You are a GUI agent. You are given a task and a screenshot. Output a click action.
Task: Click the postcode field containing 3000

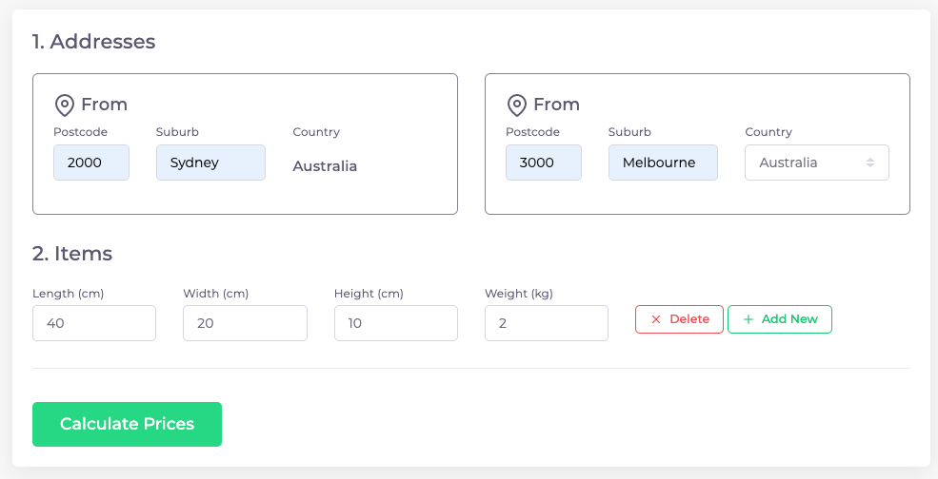tap(544, 163)
